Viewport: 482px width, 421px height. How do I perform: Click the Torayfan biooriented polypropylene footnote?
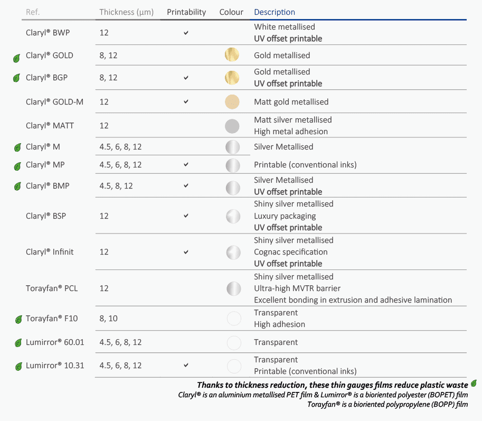tap(388, 405)
